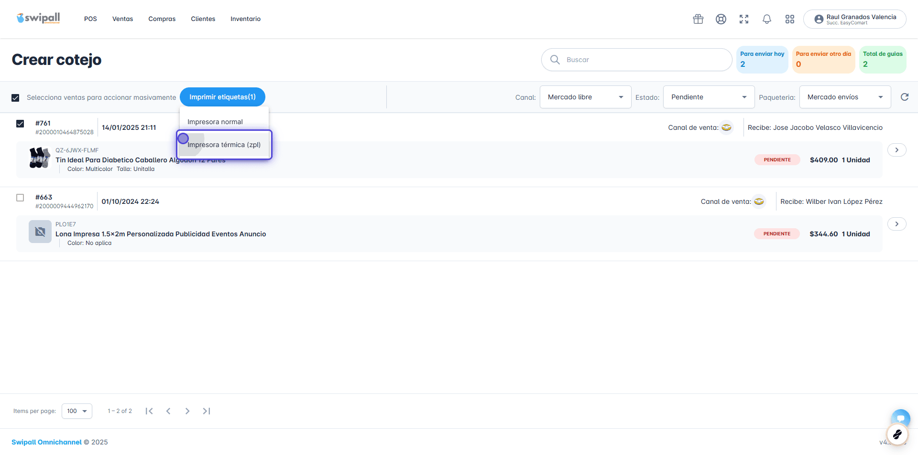This screenshot has width=918, height=455.
Task: Uncheck order #761 checkbox
Action: point(20,124)
